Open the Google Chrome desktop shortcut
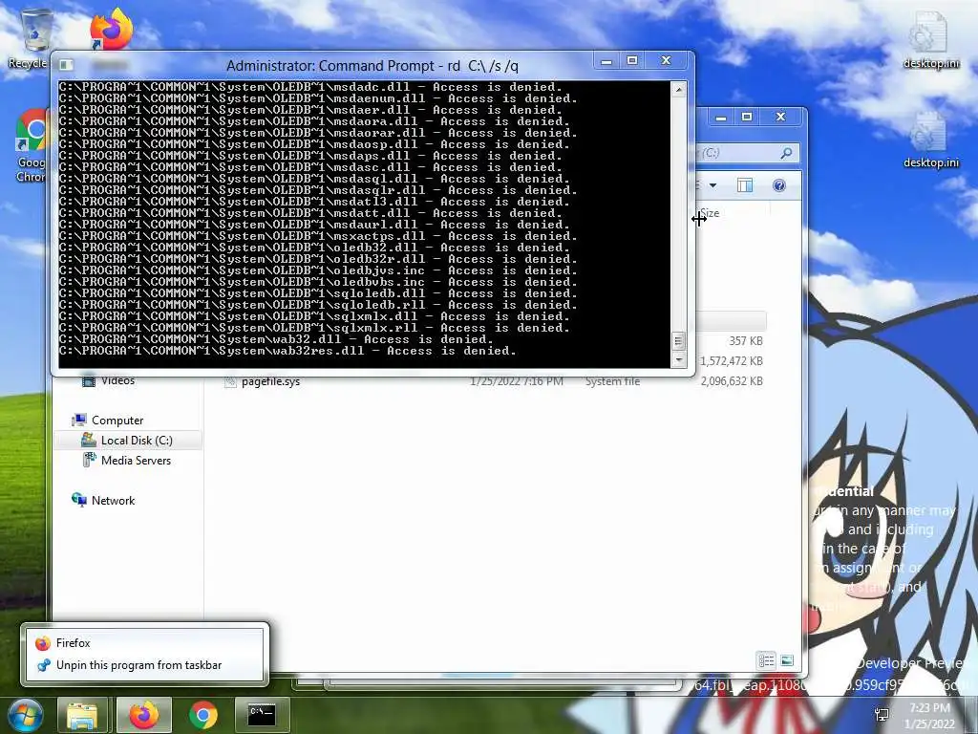The image size is (978, 734). (32, 146)
